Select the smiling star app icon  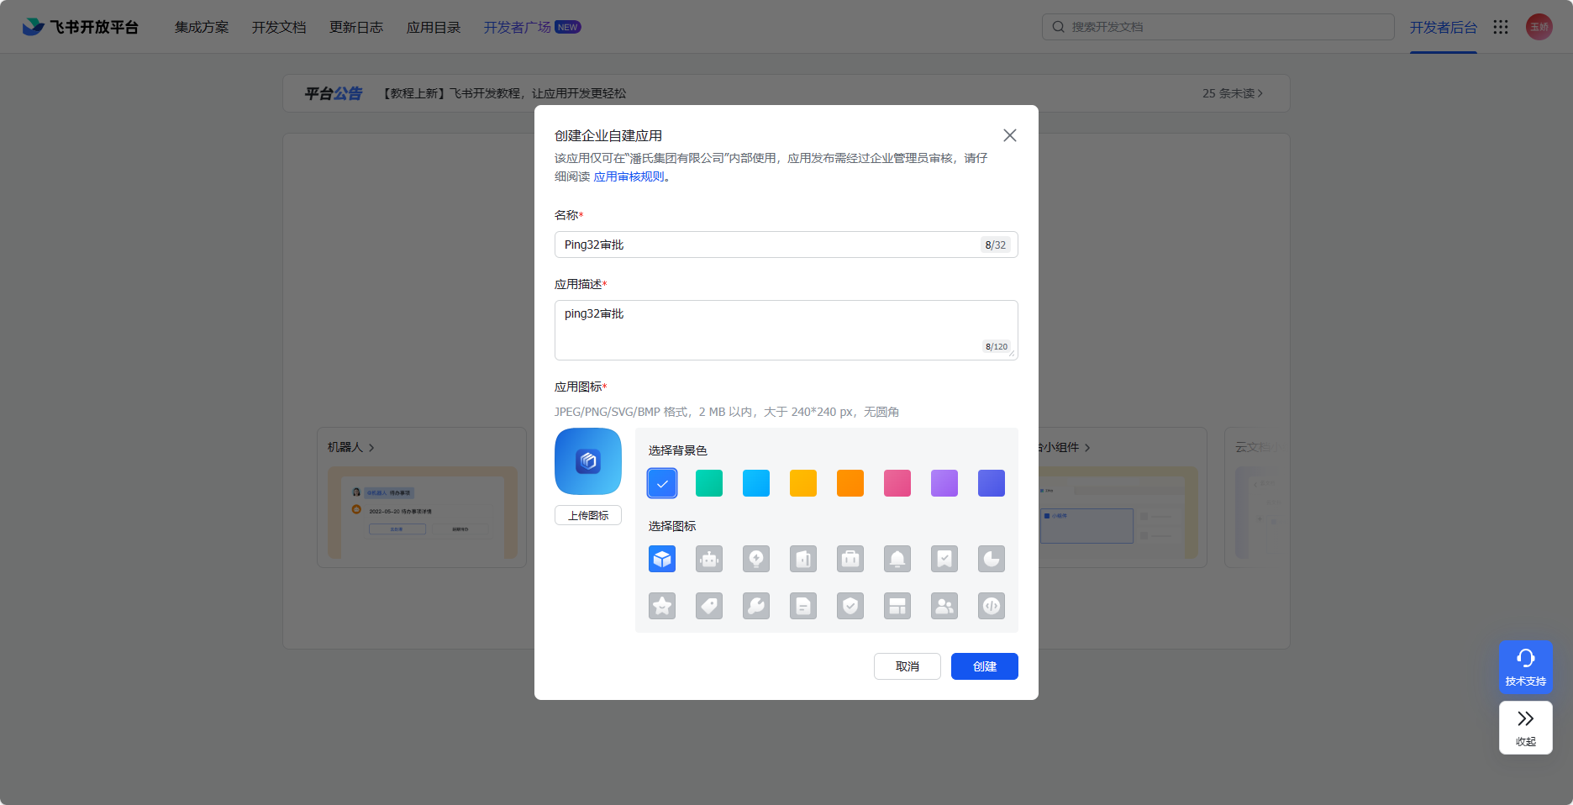click(662, 606)
